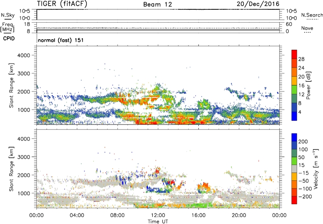
Task: Click the '20:00' time axis label
Action: 239,216
